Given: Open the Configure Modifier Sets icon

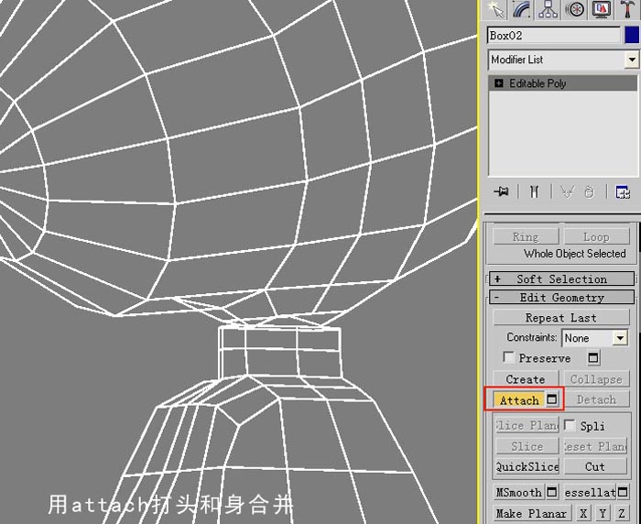Looking at the screenshot, I should (623, 191).
